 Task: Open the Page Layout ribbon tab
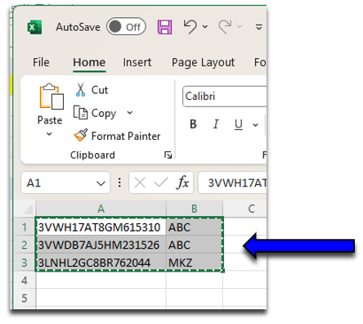[x=203, y=62]
